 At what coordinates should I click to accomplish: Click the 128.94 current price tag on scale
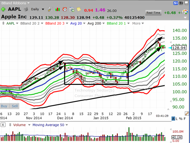pyautogui.click(x=179, y=48)
